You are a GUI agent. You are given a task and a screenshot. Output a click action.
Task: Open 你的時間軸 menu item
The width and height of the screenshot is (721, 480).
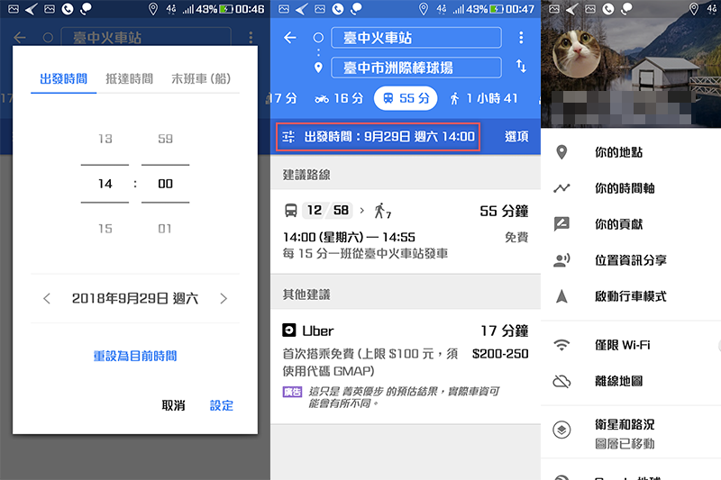tap(631, 188)
